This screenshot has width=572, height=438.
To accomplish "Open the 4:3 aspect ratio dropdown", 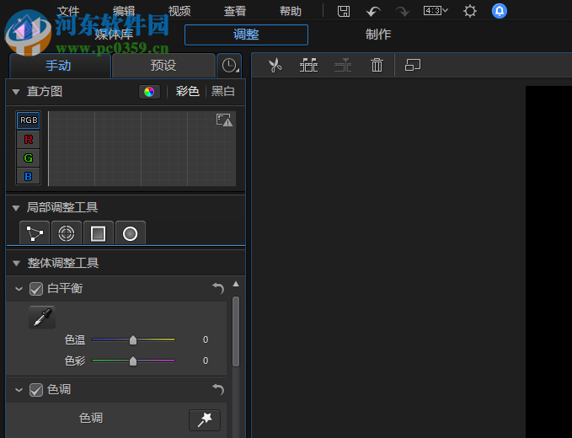I will [x=436, y=11].
